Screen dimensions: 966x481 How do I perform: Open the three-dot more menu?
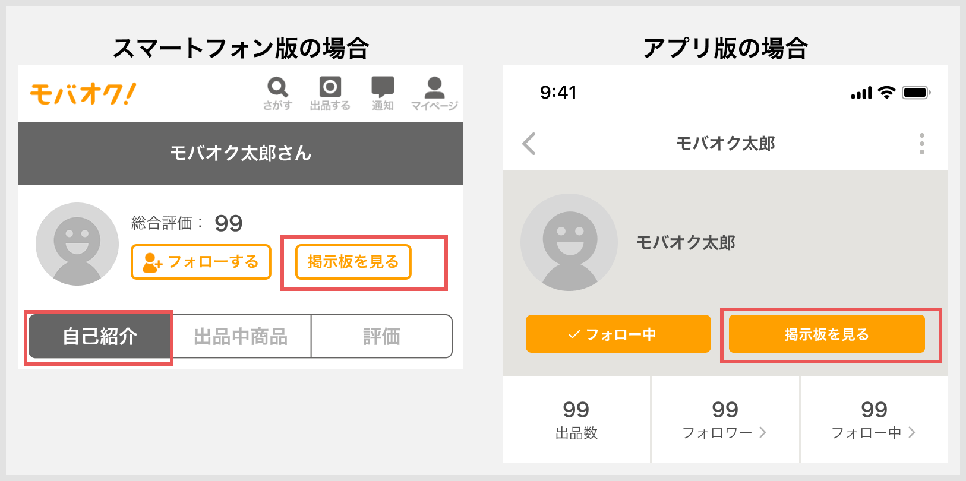(921, 144)
